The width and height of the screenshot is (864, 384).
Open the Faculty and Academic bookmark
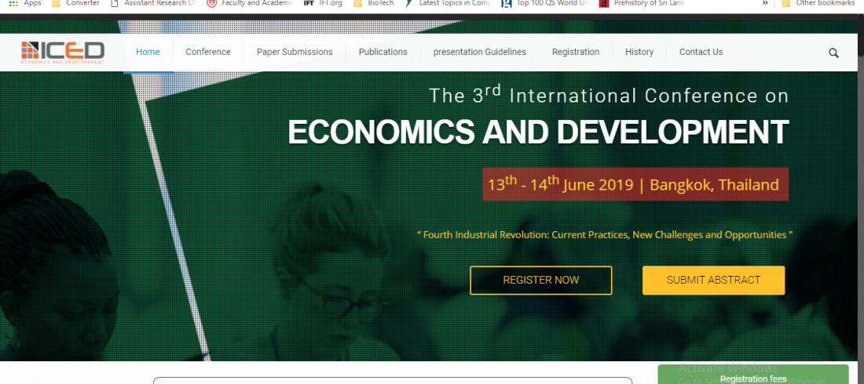[251, 3]
